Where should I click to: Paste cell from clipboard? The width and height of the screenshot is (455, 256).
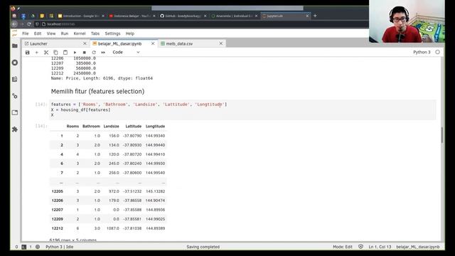(65, 52)
